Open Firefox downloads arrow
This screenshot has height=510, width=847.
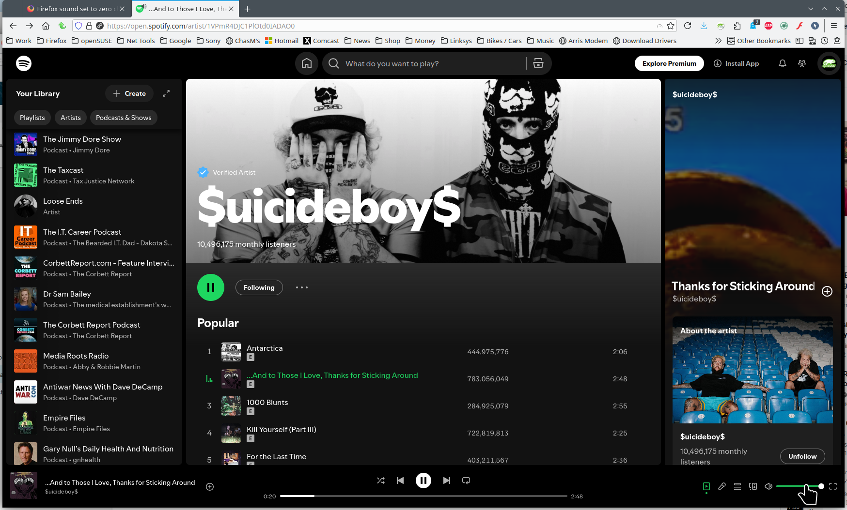click(704, 26)
